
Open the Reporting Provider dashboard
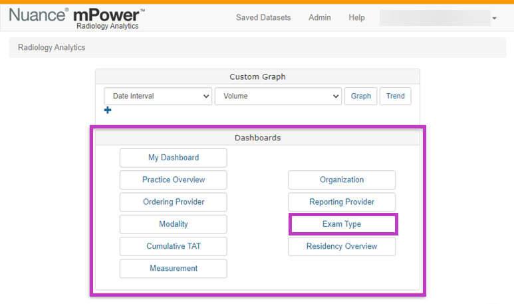342,202
